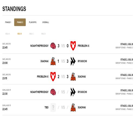
Task: Select the GSL A group filter
Action: pos(7,34)
